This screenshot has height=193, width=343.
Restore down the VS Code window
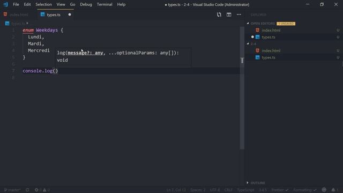pos(322,4)
